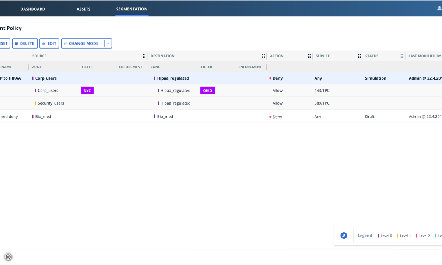Click the OHIO filter tag

[x=208, y=91]
